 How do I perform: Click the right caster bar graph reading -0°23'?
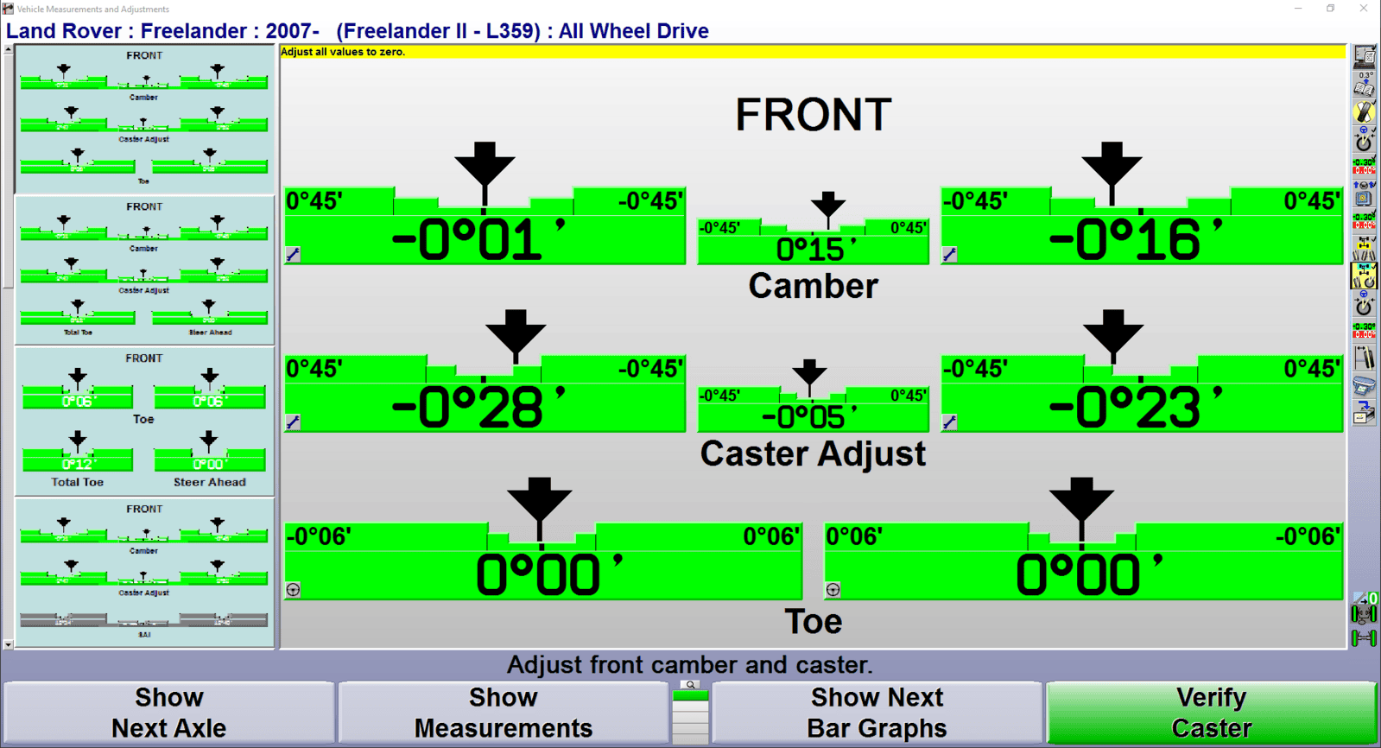(1142, 392)
